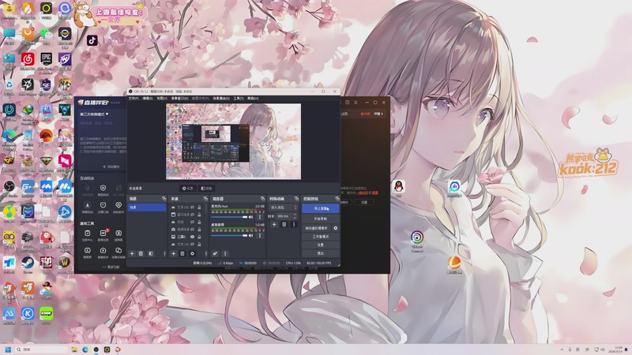
Task: Open the 停靠窗口(D) menu
Action: (x=180, y=98)
